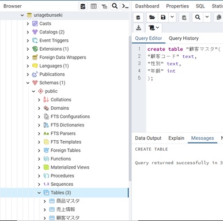Select the Foreign Tables tree item
The width and height of the screenshot is (223, 221).
(66, 151)
